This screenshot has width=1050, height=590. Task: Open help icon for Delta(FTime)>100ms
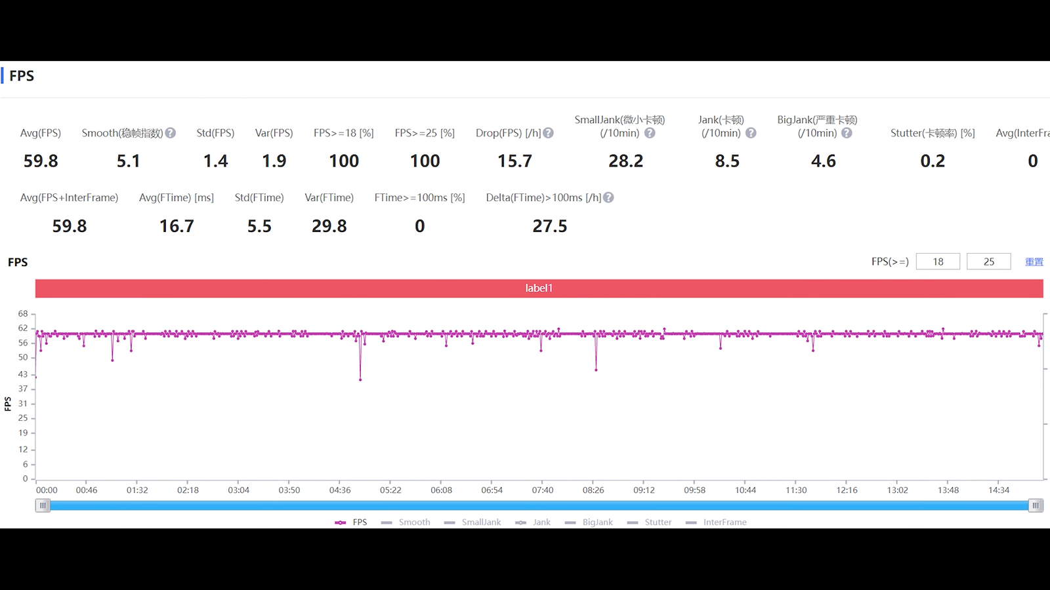tap(608, 198)
